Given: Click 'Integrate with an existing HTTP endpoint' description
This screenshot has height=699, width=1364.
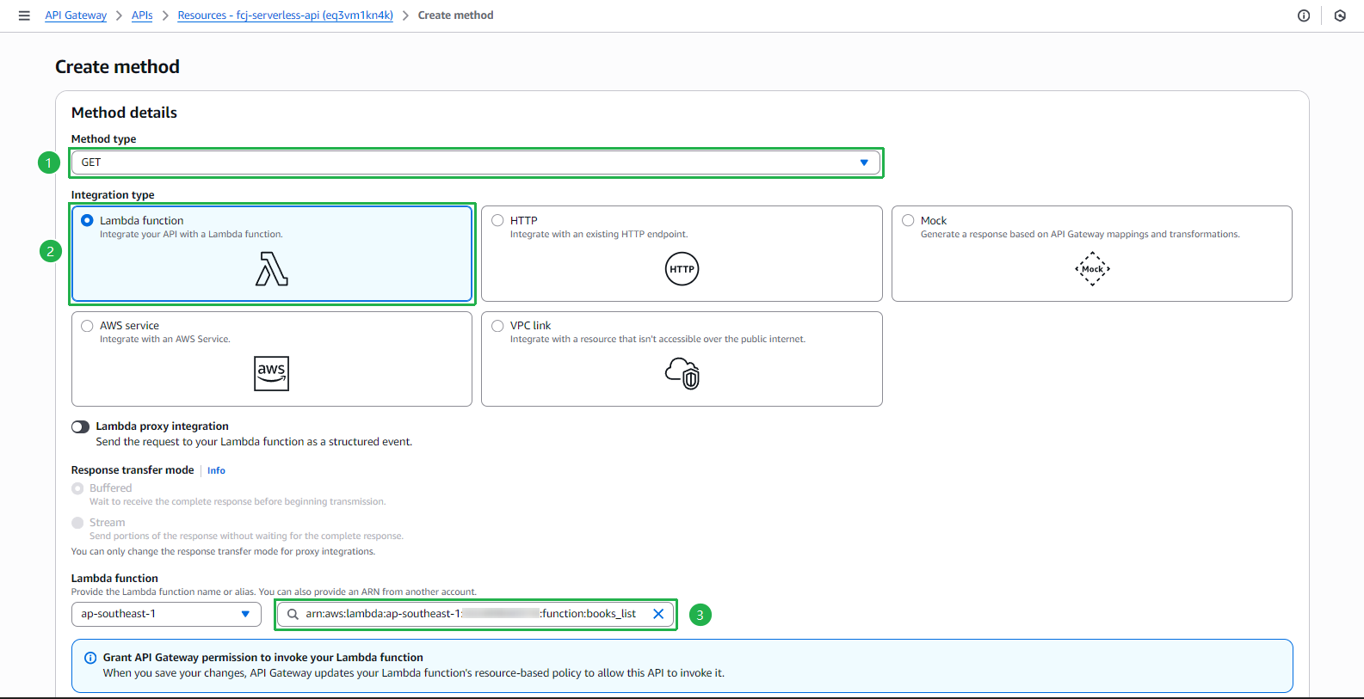Looking at the screenshot, I should coord(599,235).
